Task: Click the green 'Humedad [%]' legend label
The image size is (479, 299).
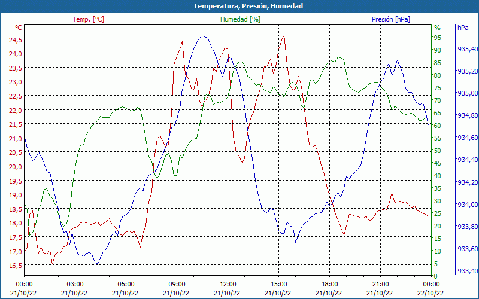Action: point(241,19)
